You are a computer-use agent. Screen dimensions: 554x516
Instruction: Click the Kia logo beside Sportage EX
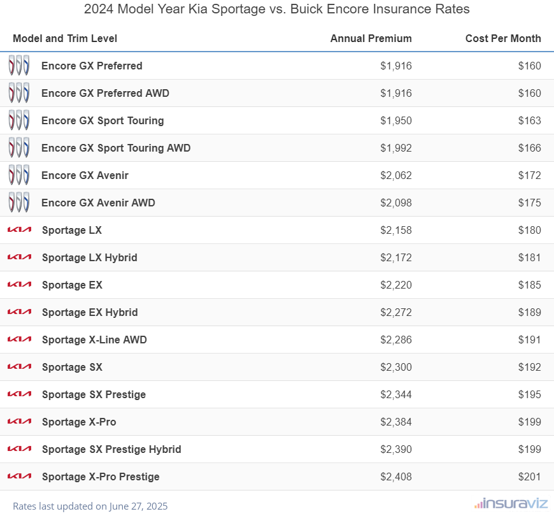pos(20,285)
